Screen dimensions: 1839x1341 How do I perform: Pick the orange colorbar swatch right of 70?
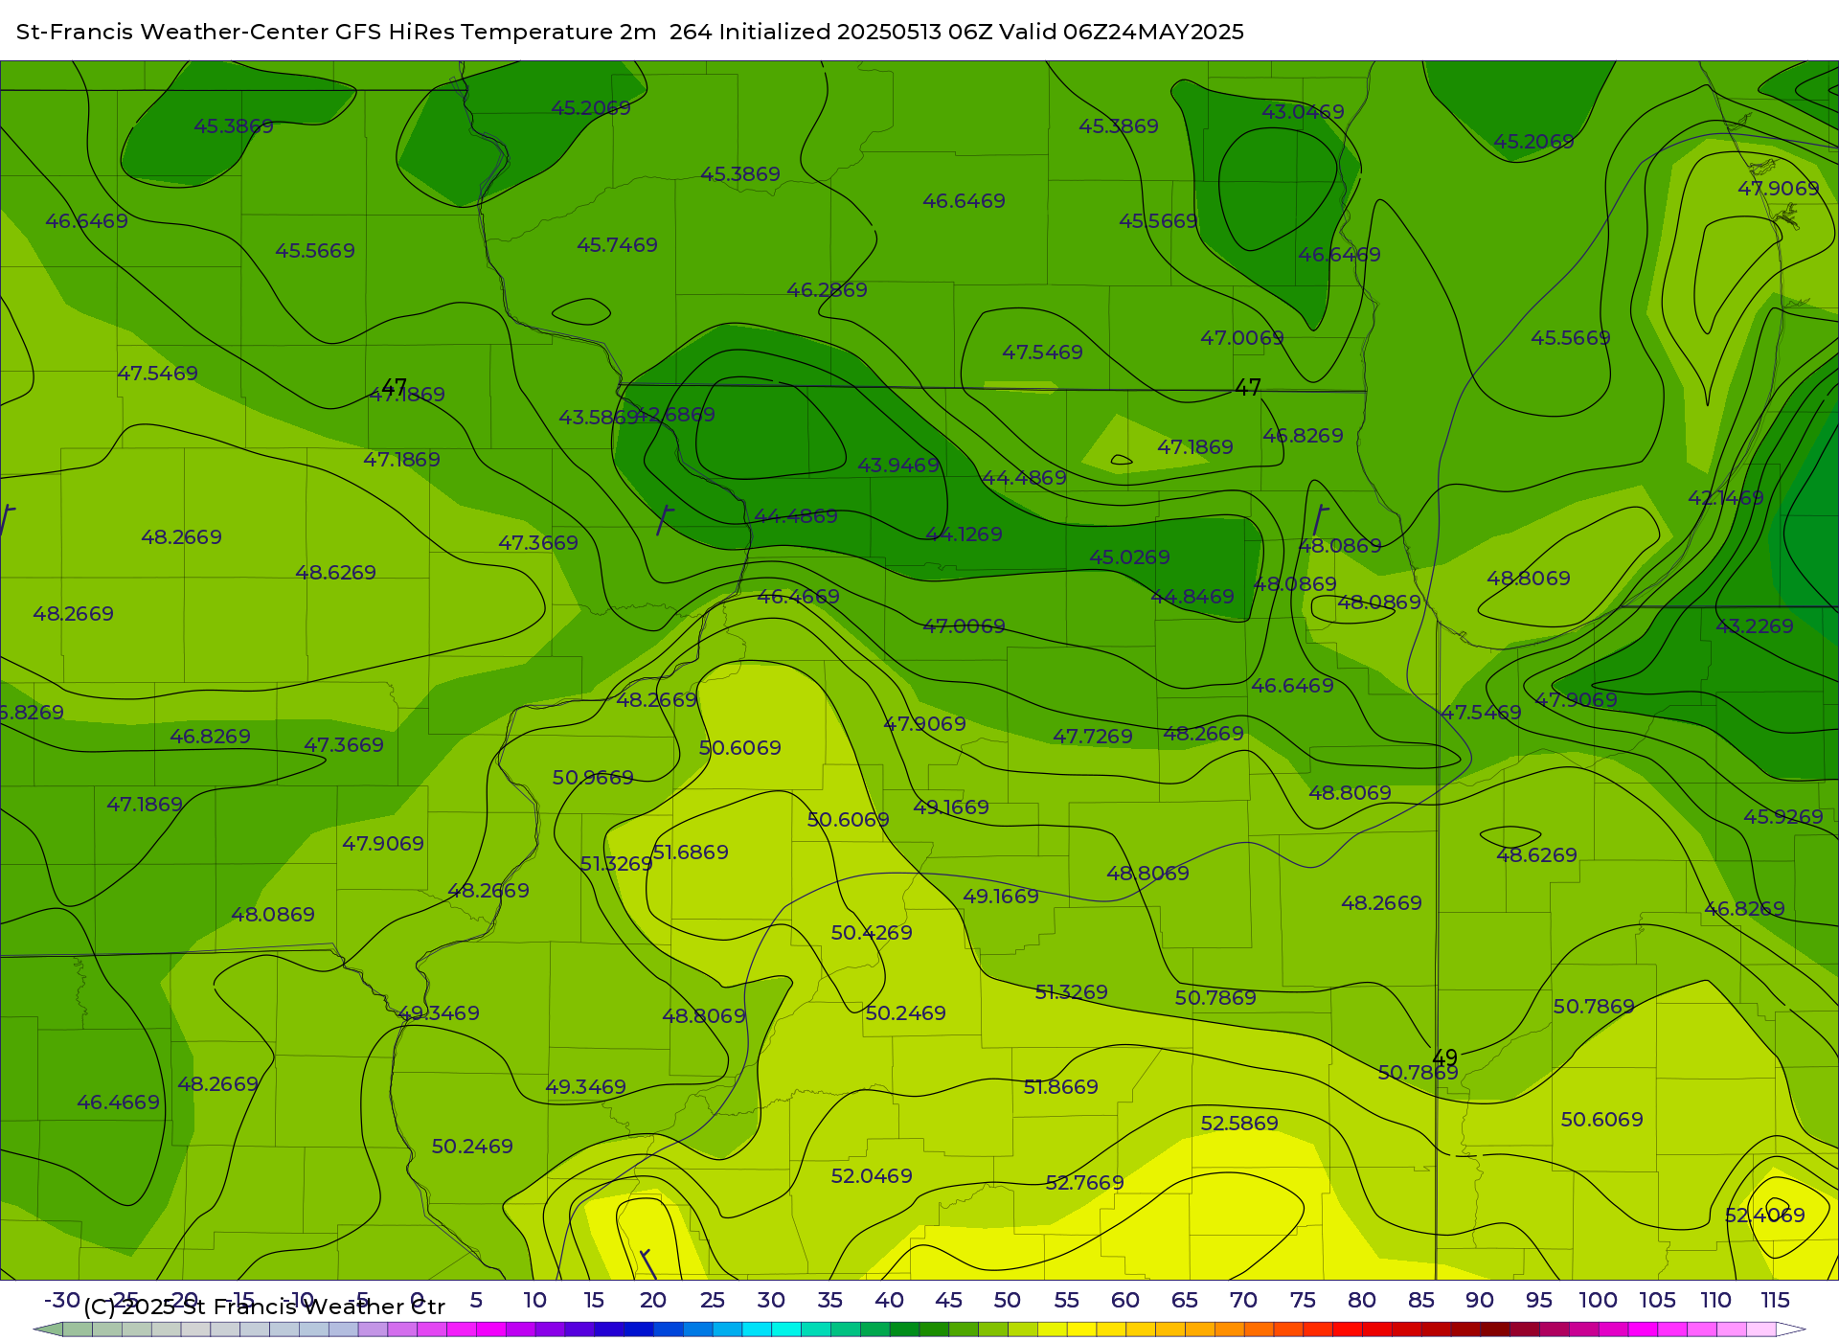tap(1259, 1330)
